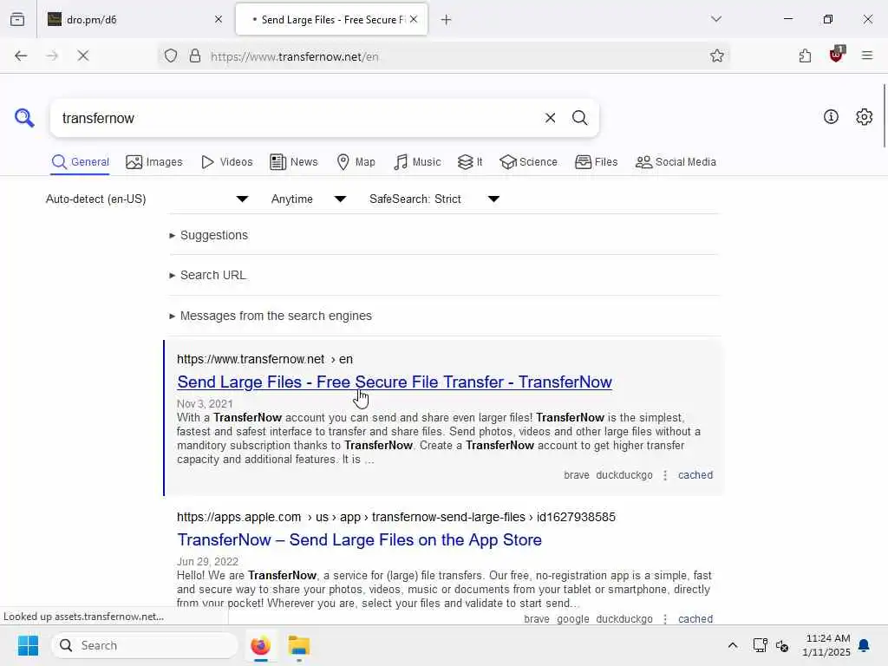The image size is (888, 666).
Task: Expand Messages from the search engines
Action: (x=271, y=316)
